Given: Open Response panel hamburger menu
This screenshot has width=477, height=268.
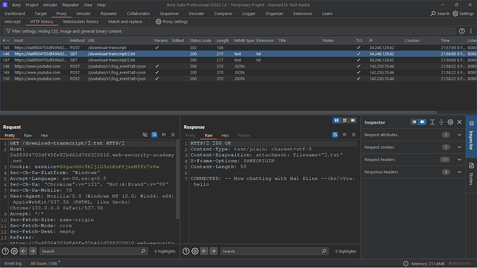Looking at the screenshot, I should click(354, 135).
